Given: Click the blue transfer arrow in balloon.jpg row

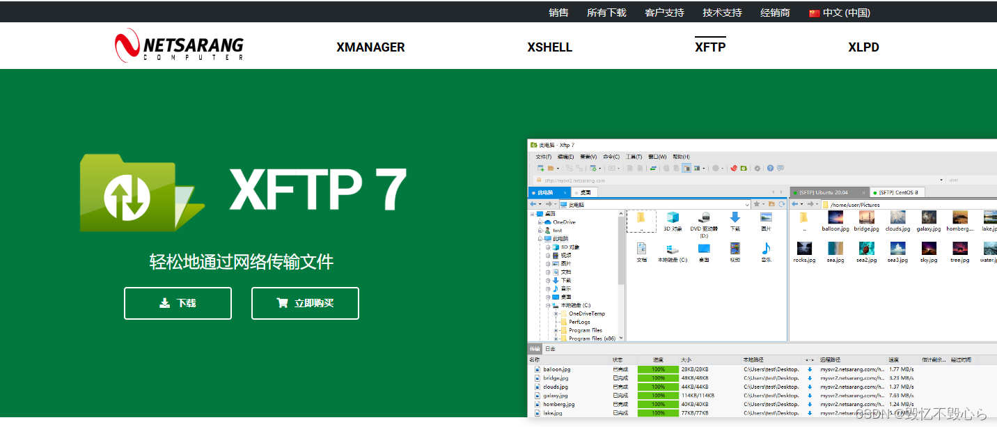Looking at the screenshot, I should pos(810,369).
